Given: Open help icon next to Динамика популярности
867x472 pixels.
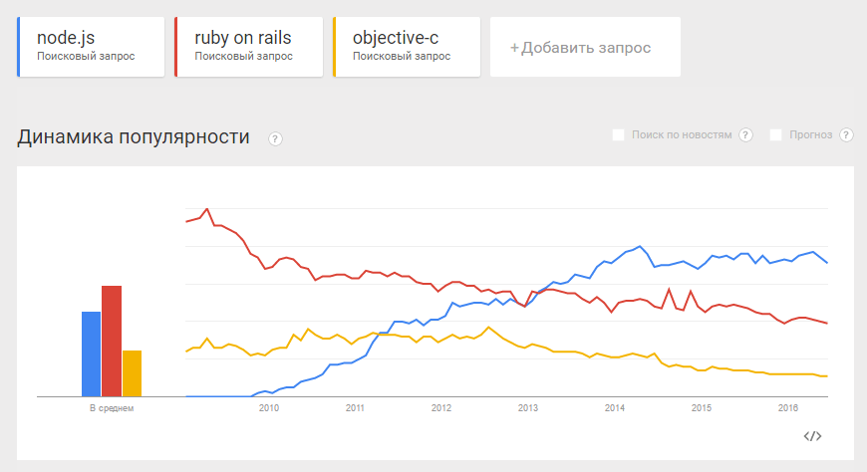Looking at the screenshot, I should point(275,138).
